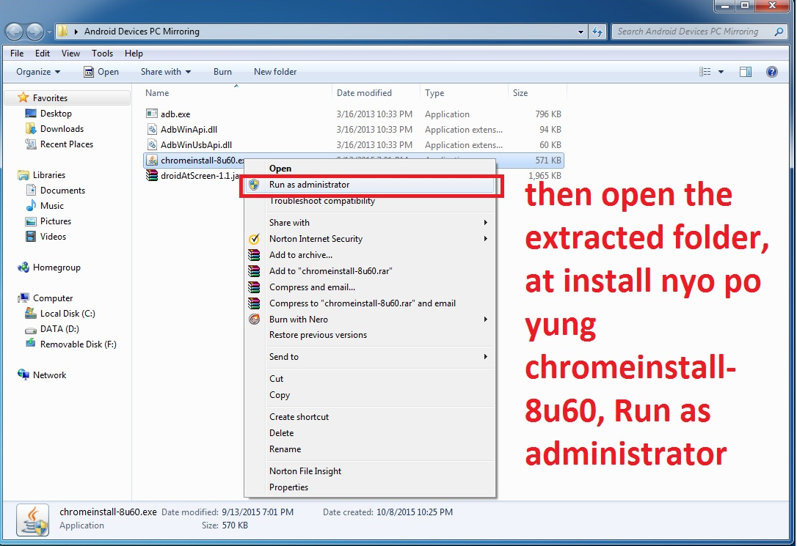This screenshot has height=546, width=797.
Task: Select Documents in Libraries
Action: point(62,191)
